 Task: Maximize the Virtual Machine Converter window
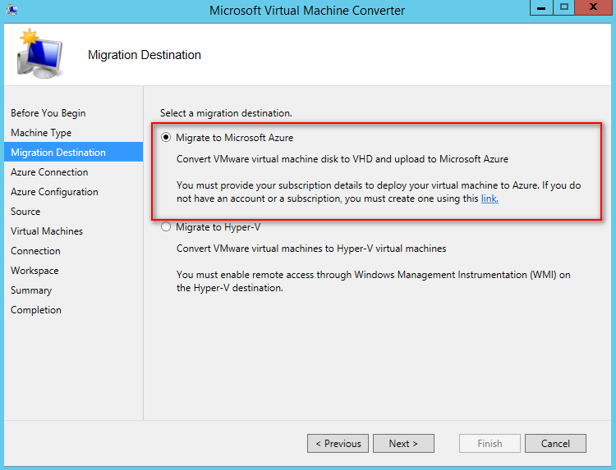[x=563, y=7]
